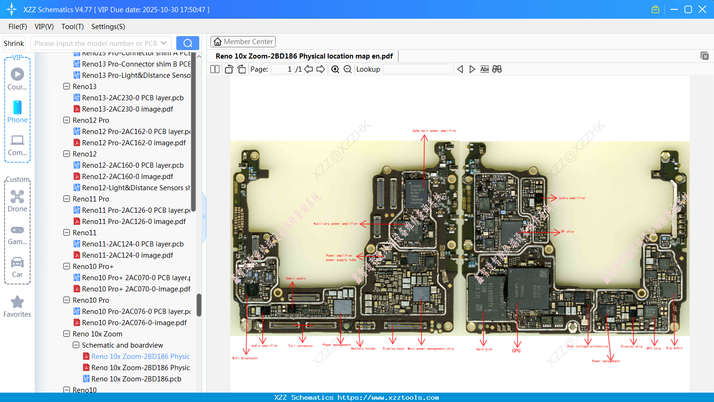Open the Settings(S) menu
Viewport: 714px width, 402px height.
tap(108, 27)
